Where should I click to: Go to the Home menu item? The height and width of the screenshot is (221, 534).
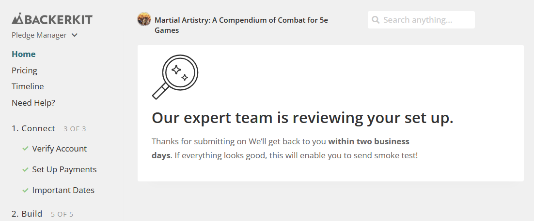pyautogui.click(x=23, y=54)
